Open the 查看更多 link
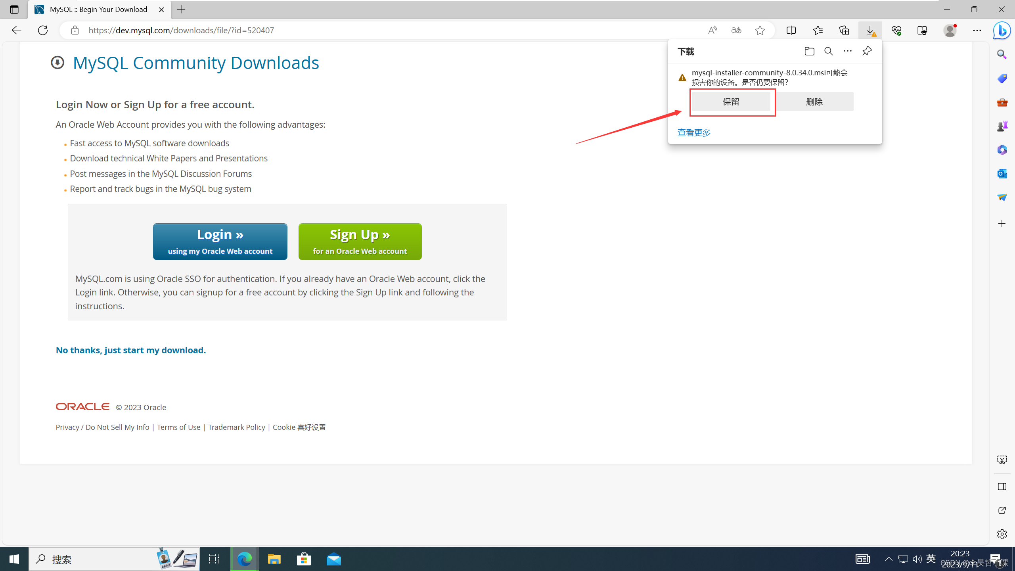The width and height of the screenshot is (1015, 571). click(x=694, y=132)
